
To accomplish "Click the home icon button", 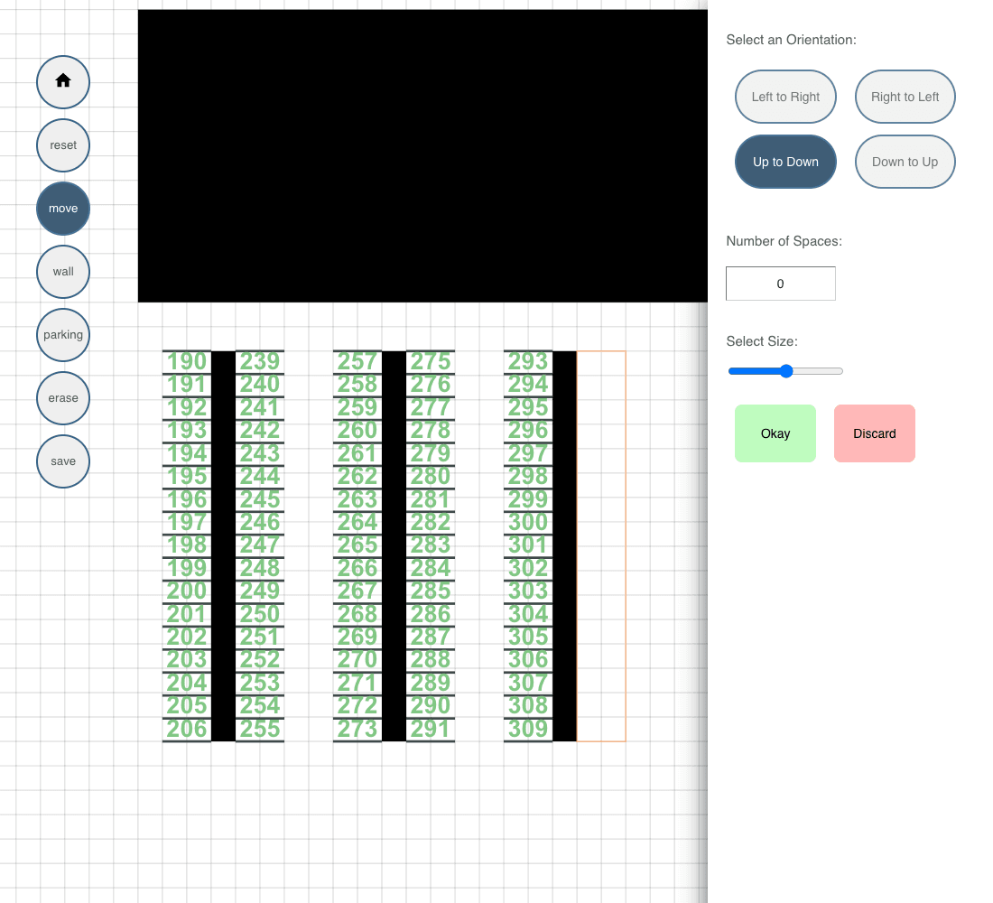I will (x=63, y=81).
